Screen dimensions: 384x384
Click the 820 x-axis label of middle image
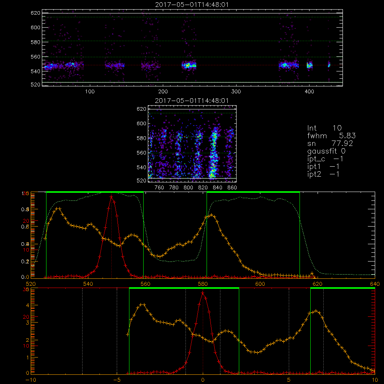coord(203,188)
